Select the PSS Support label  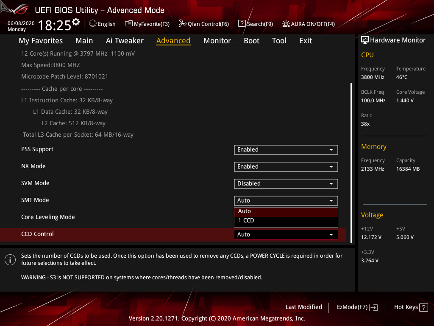coord(37,149)
